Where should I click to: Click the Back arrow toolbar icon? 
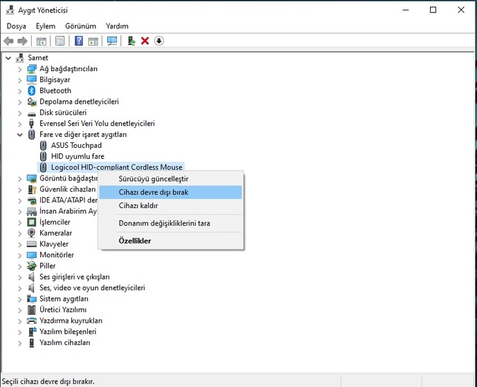pyautogui.click(x=8, y=41)
